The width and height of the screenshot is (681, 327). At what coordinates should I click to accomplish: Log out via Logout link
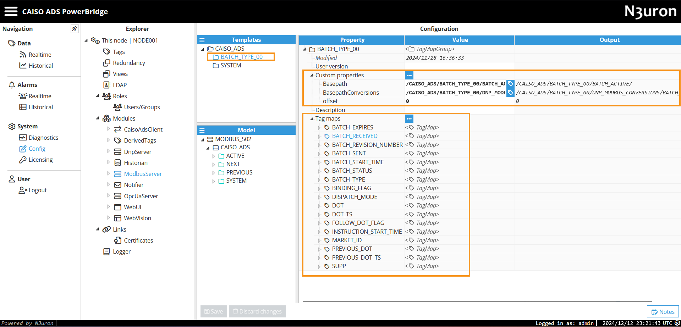(33, 190)
